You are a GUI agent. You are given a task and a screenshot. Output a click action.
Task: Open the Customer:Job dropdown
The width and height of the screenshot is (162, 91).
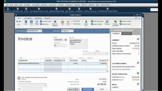click(x=41, y=31)
